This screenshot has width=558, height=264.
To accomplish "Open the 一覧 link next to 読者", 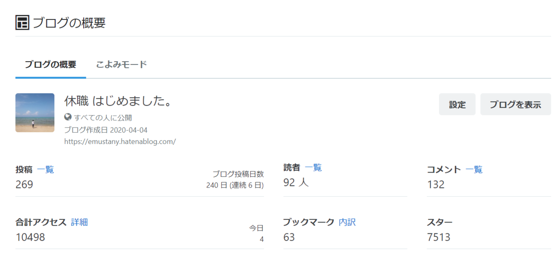I will pyautogui.click(x=313, y=167).
